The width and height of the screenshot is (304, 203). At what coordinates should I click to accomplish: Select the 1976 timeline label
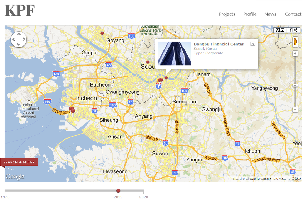pyautogui.click(x=5, y=197)
